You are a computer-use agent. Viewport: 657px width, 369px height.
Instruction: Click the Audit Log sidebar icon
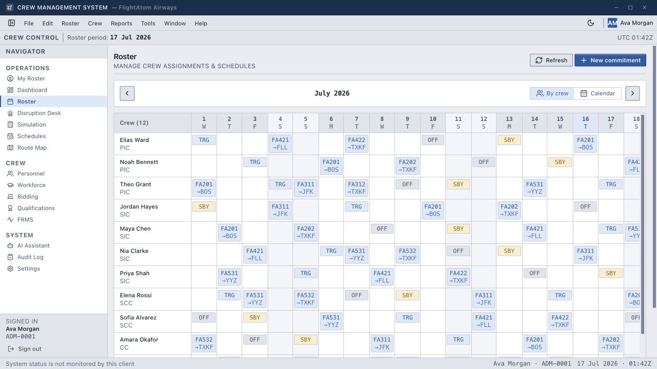10,257
